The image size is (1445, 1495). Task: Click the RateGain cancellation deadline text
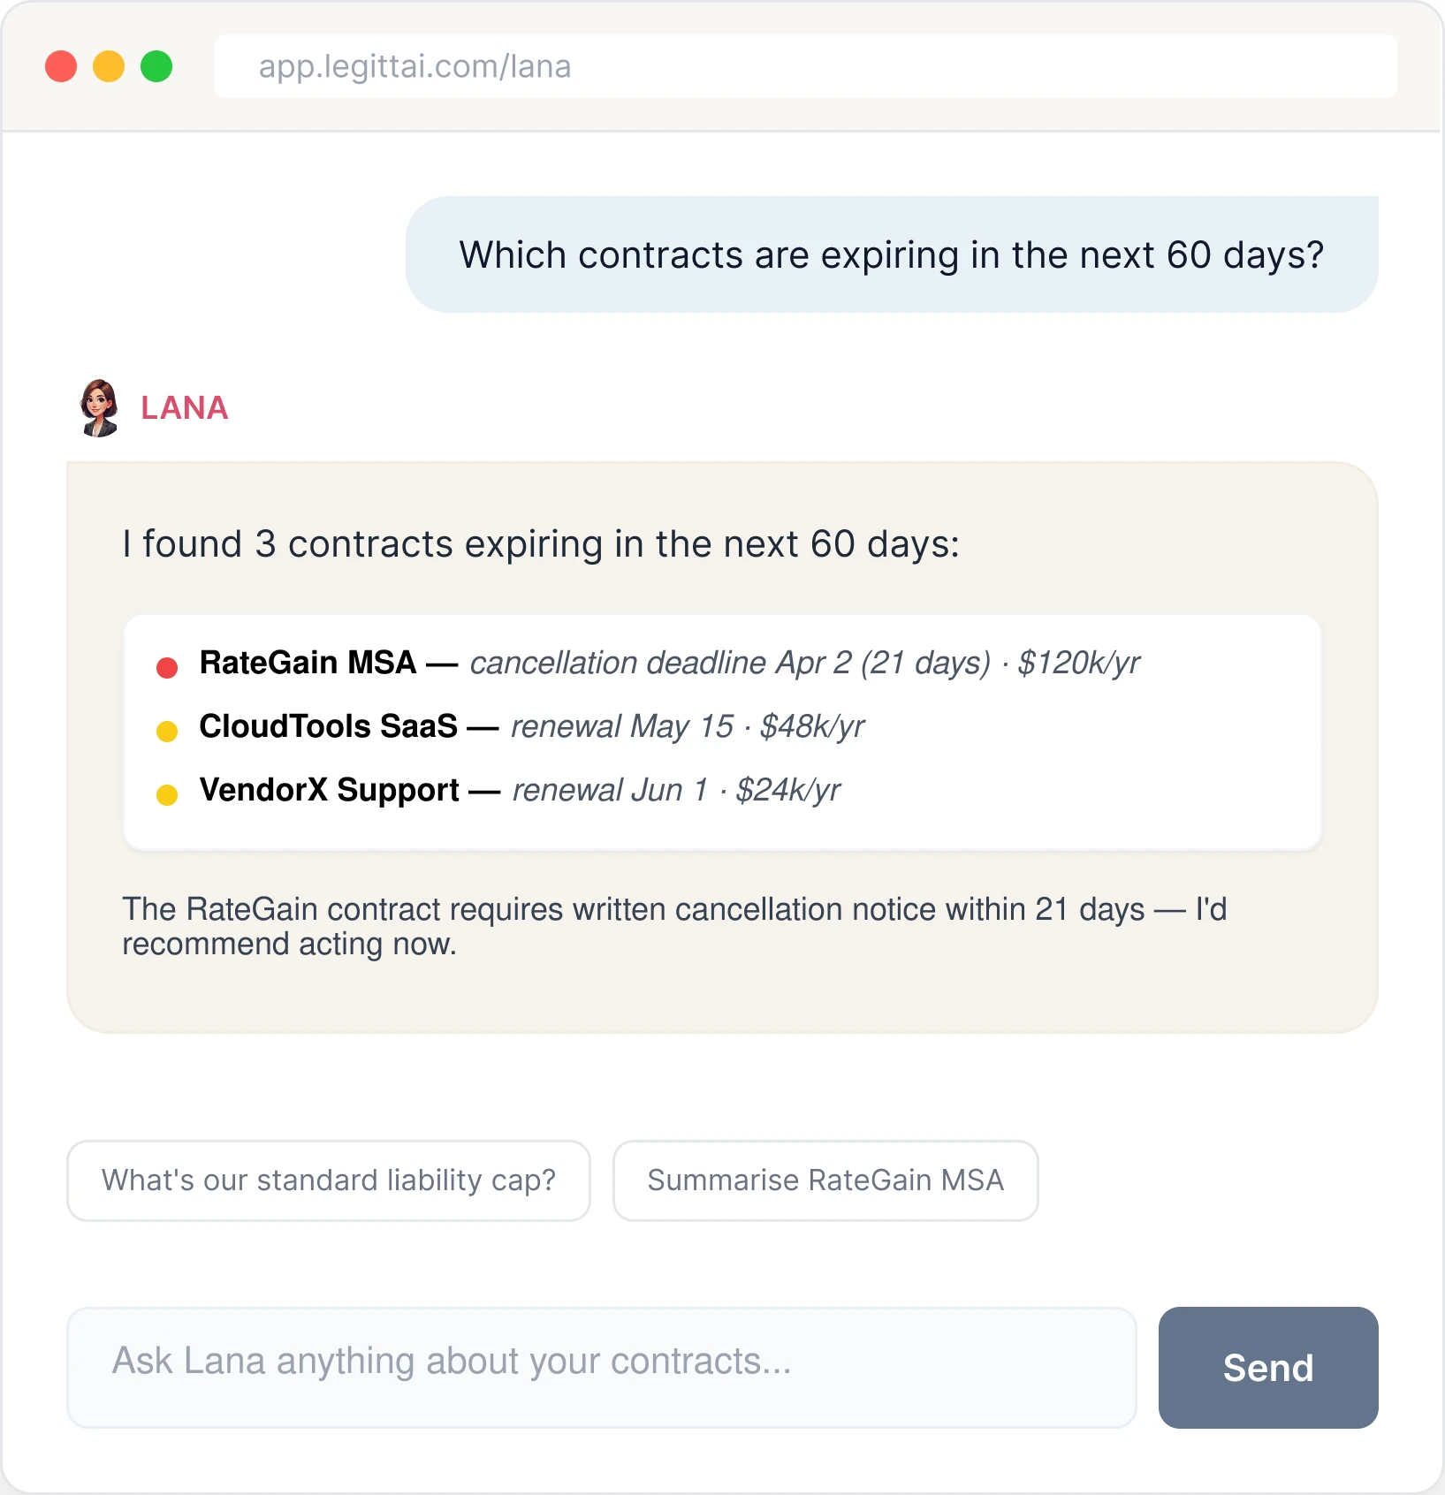[x=729, y=663]
